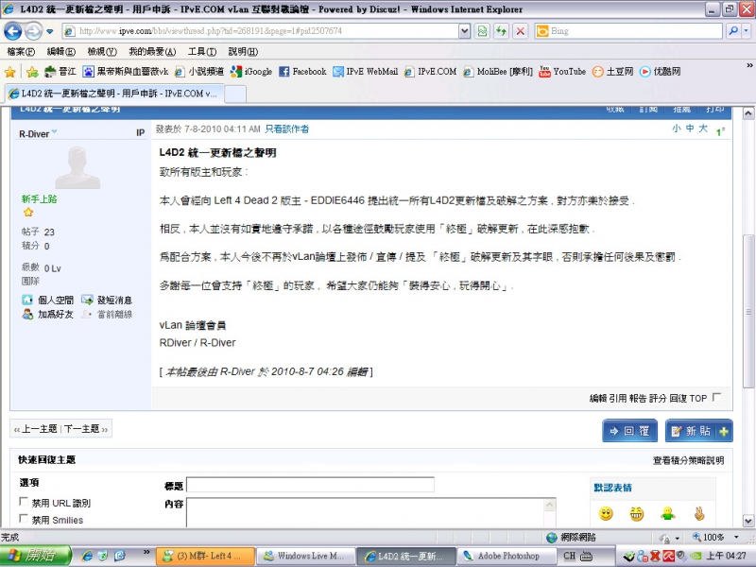Open the 工具(T) menu
The image size is (756, 567).
pos(202,52)
